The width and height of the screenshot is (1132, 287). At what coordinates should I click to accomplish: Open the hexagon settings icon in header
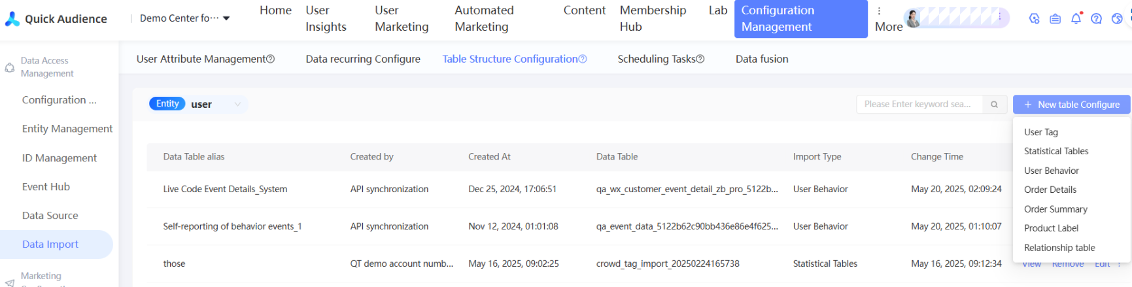click(x=1034, y=19)
